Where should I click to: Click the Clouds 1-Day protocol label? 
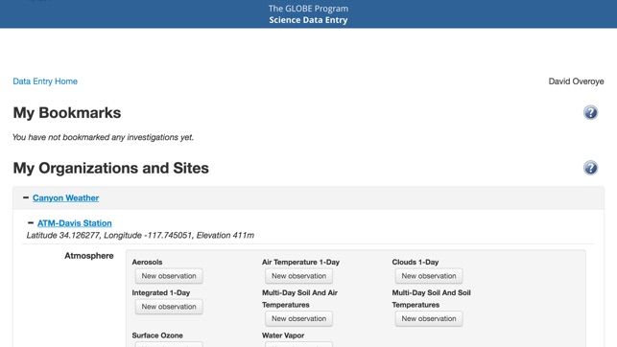(415, 262)
